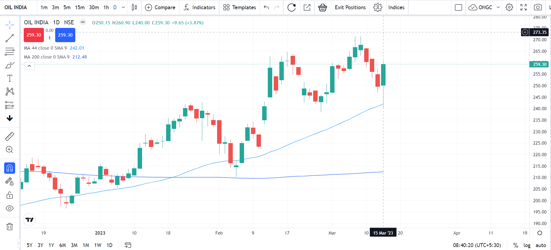Click the OIL INDIA symbol search
The width and height of the screenshot is (551, 250).
tap(16, 7)
